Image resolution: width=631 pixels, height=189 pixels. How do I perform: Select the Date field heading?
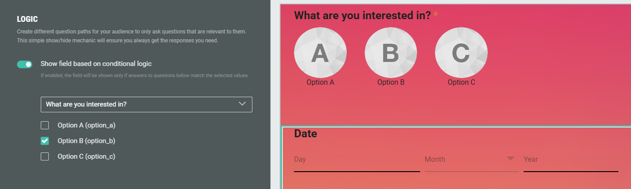tap(306, 134)
